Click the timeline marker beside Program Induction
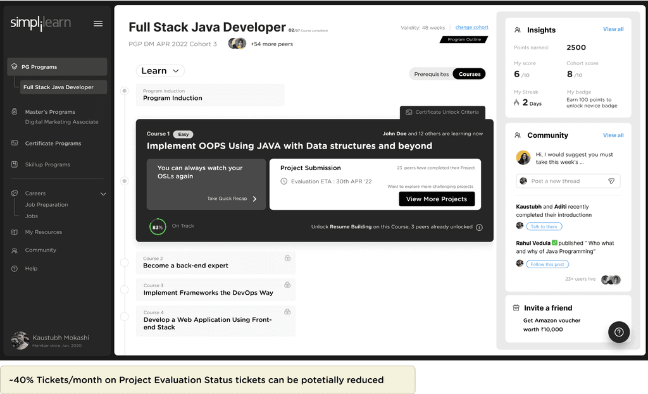The image size is (648, 394). [x=125, y=91]
